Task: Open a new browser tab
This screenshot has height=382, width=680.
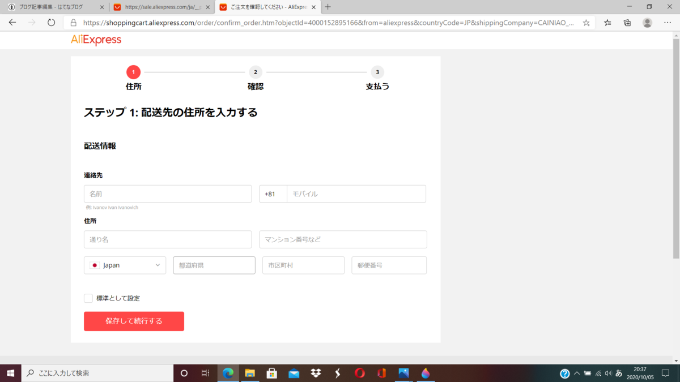Action: click(328, 7)
